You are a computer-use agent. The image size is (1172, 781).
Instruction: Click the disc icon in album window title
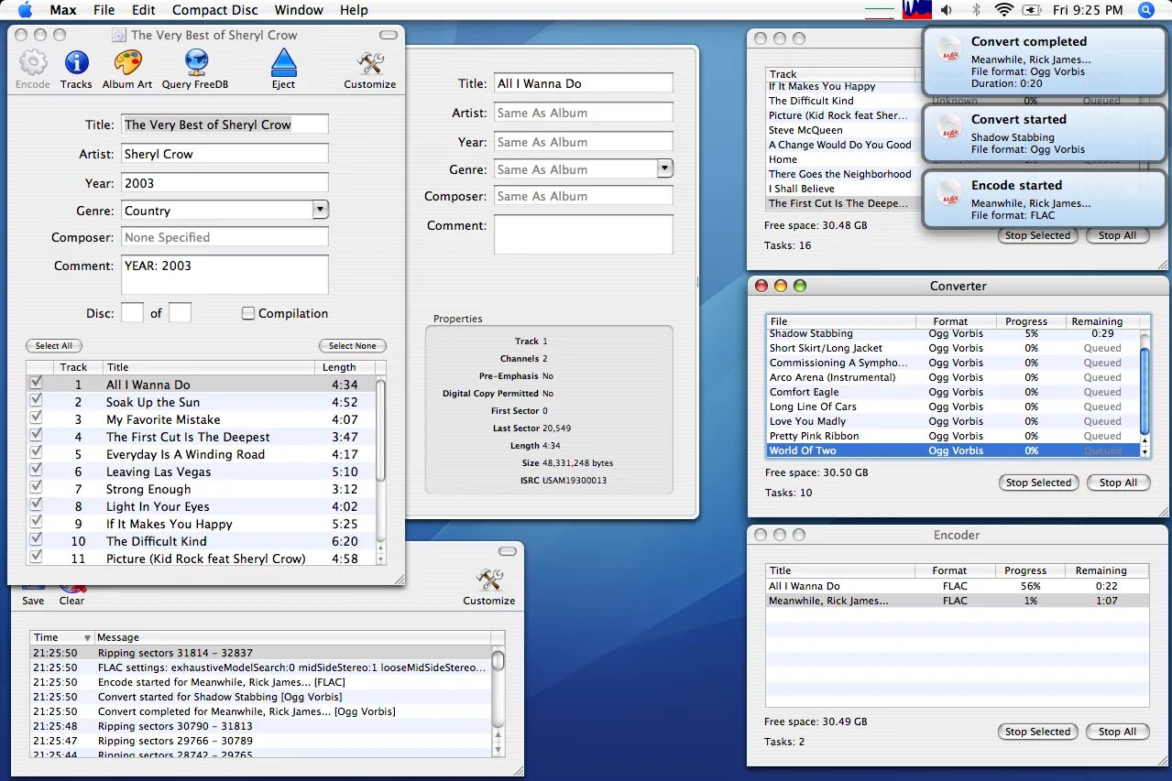(x=118, y=35)
